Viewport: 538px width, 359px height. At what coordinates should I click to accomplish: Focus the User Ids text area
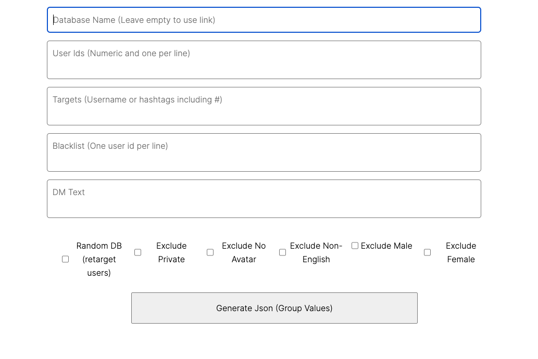pyautogui.click(x=264, y=60)
